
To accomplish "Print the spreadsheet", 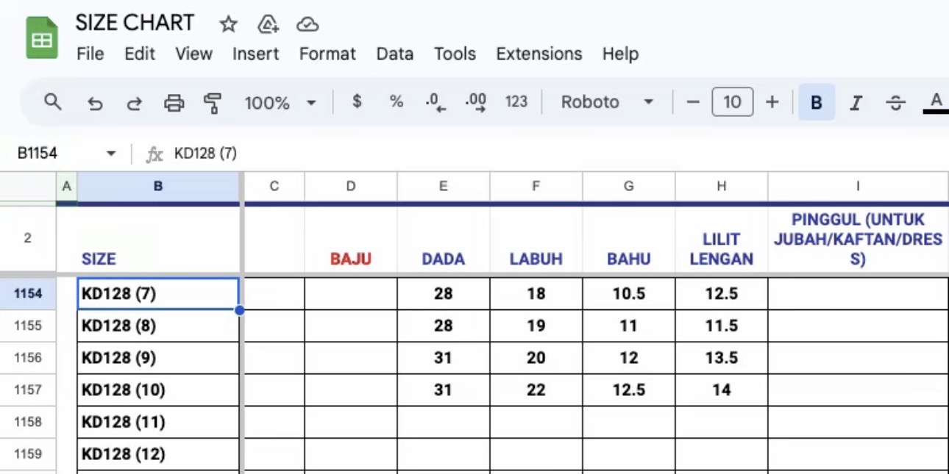I will coord(174,103).
